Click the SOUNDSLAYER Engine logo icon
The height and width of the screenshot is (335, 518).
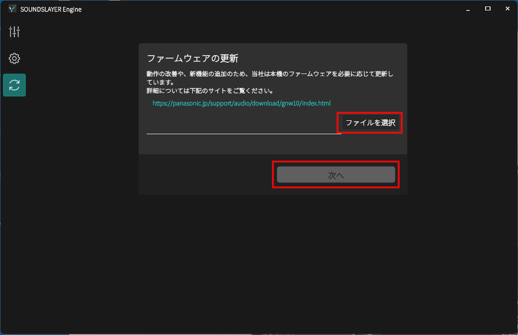(x=12, y=9)
